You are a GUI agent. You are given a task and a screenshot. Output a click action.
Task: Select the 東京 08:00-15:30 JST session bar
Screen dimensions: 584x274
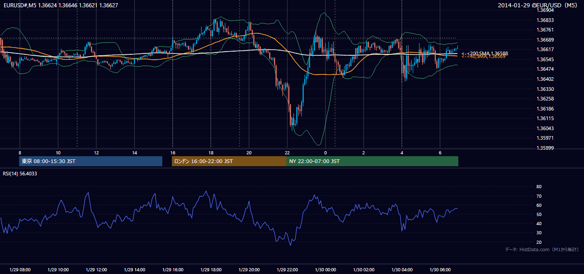90,161
